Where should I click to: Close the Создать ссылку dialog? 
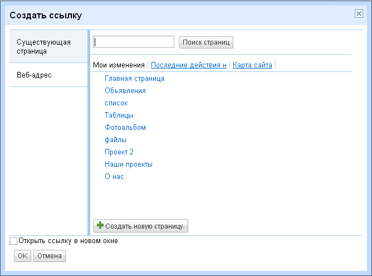click(359, 14)
